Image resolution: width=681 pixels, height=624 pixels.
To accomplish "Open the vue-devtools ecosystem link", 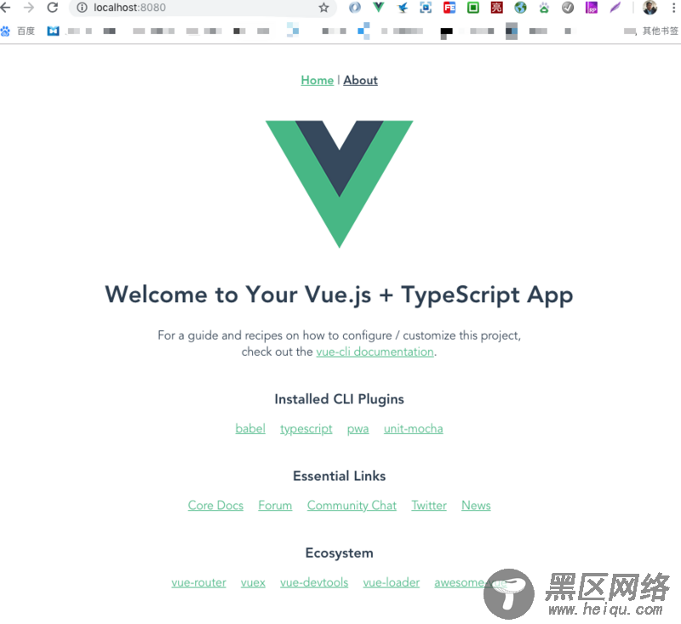I will click(314, 582).
